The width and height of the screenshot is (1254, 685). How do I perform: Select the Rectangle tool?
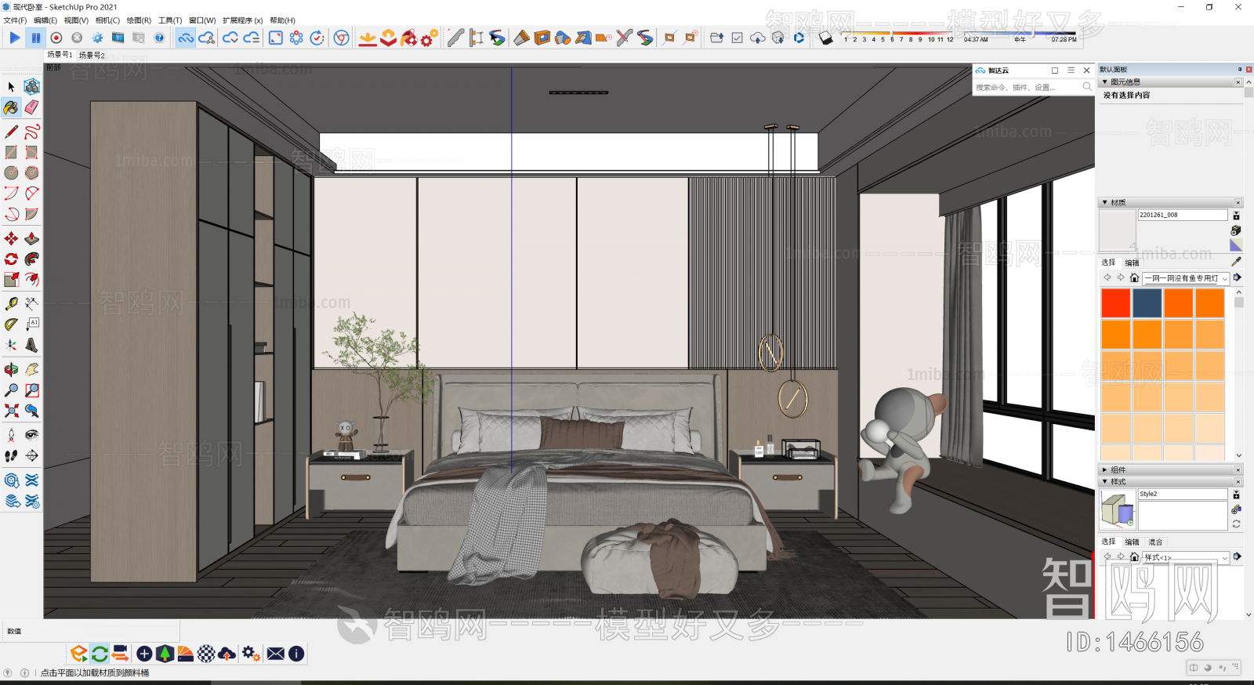pos(11,152)
